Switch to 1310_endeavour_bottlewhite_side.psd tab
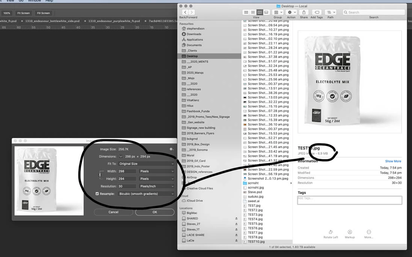 pos(52,21)
